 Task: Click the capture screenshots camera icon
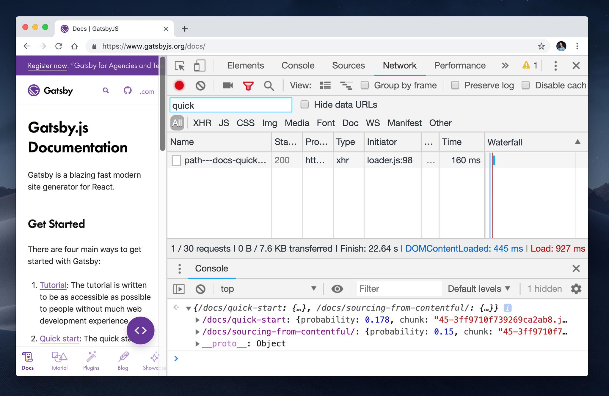(228, 86)
